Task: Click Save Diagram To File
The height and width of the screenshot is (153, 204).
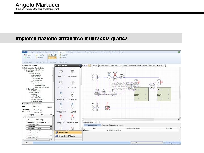Action: click(135, 65)
